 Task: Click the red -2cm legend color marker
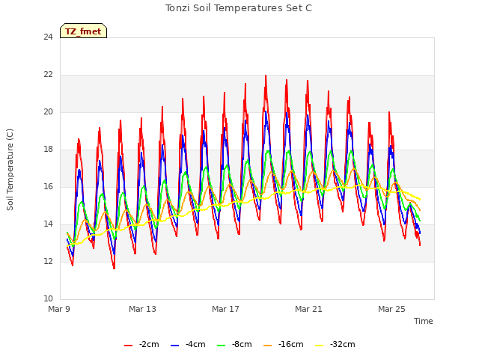(x=128, y=346)
